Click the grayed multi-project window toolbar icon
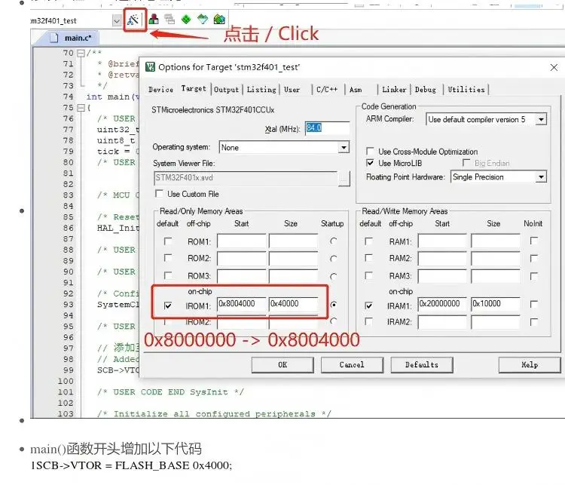This screenshot has width=565, height=485. [169, 19]
